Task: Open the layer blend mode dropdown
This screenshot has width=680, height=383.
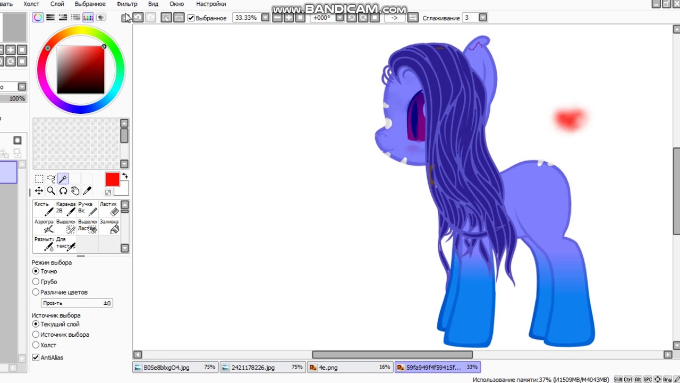Action: 22,87
